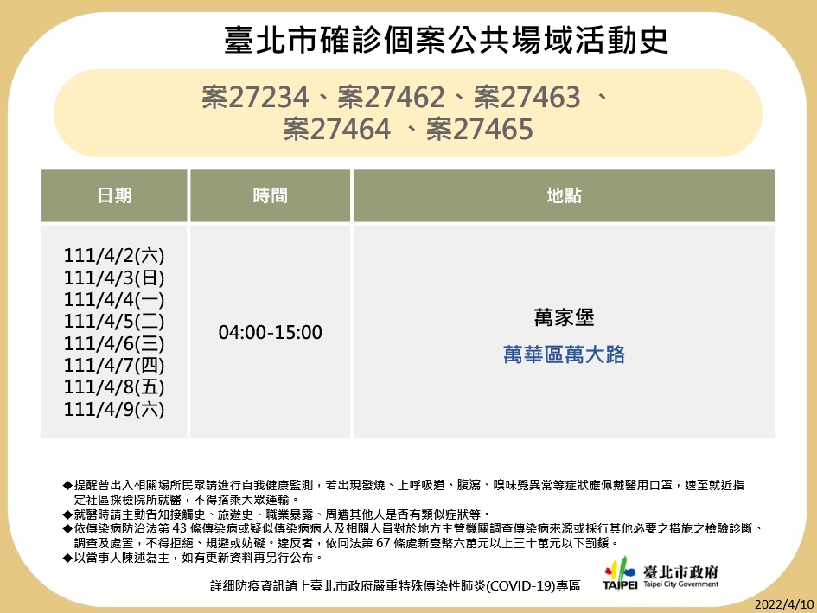This screenshot has width=817, height=613.
Task: Select case number 案27462
Action: (392, 97)
